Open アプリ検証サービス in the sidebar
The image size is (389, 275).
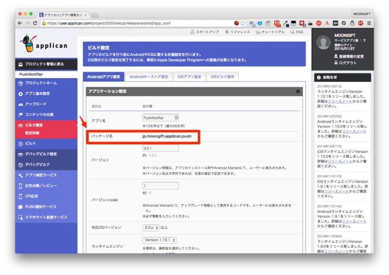46,175
